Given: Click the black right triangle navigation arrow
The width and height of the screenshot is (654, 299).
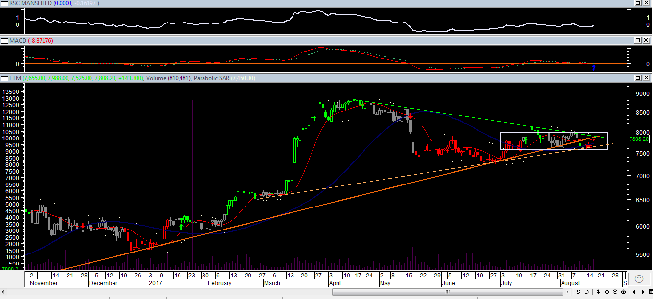Looking at the screenshot, I should [643, 292].
